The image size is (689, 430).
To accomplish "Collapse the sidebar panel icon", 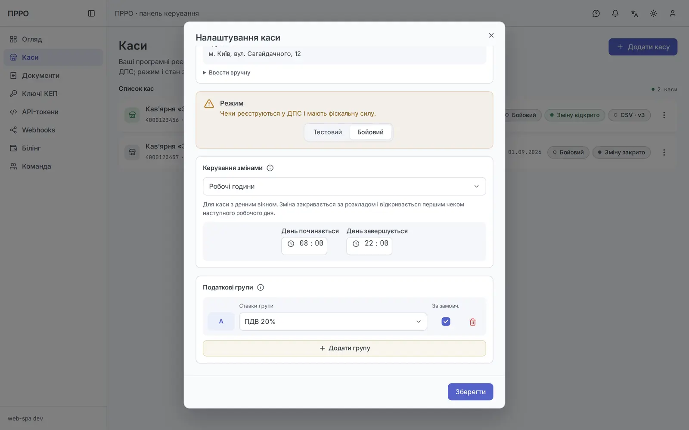I will click(91, 13).
